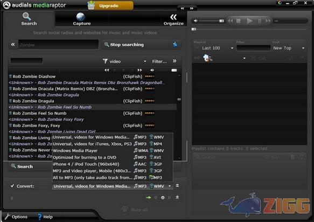
Task: Mute the results preview speaker icon
Action: [x=152, y=70]
